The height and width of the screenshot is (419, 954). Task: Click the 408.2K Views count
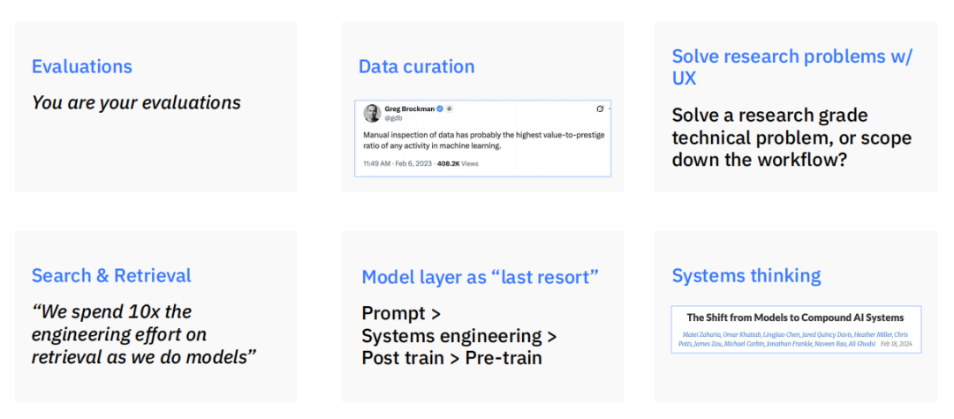coord(458,163)
